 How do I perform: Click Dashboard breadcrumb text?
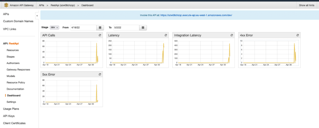click(x=88, y=5)
